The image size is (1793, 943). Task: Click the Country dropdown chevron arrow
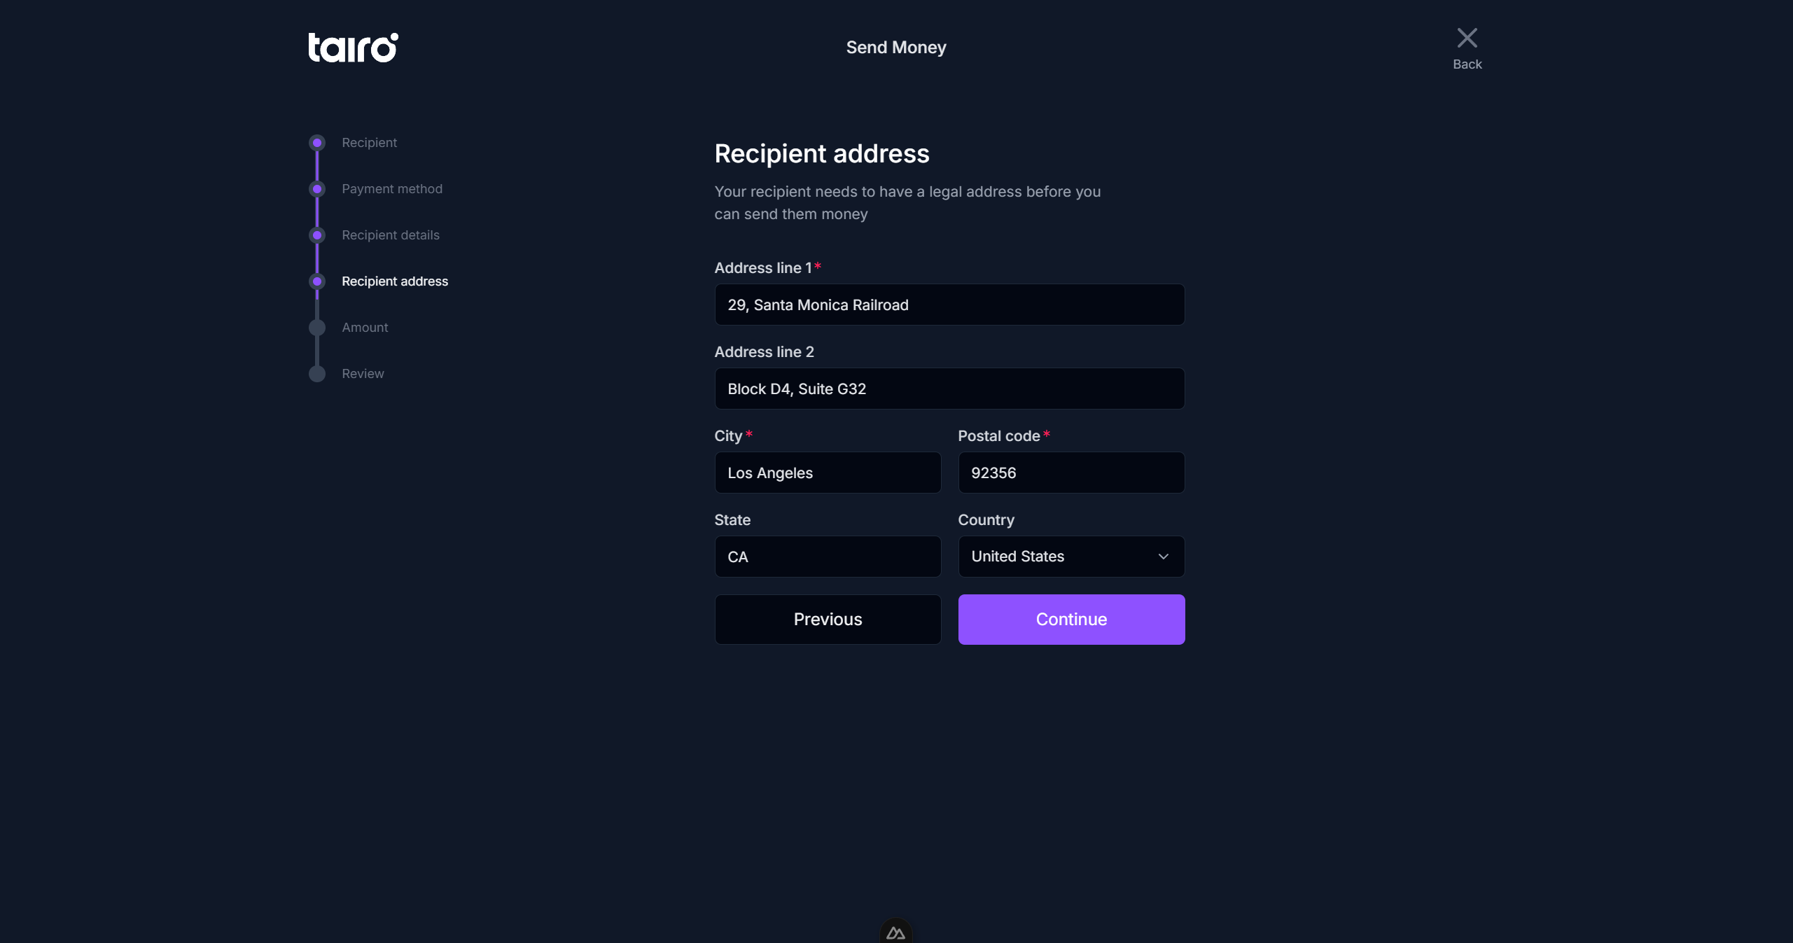point(1163,557)
